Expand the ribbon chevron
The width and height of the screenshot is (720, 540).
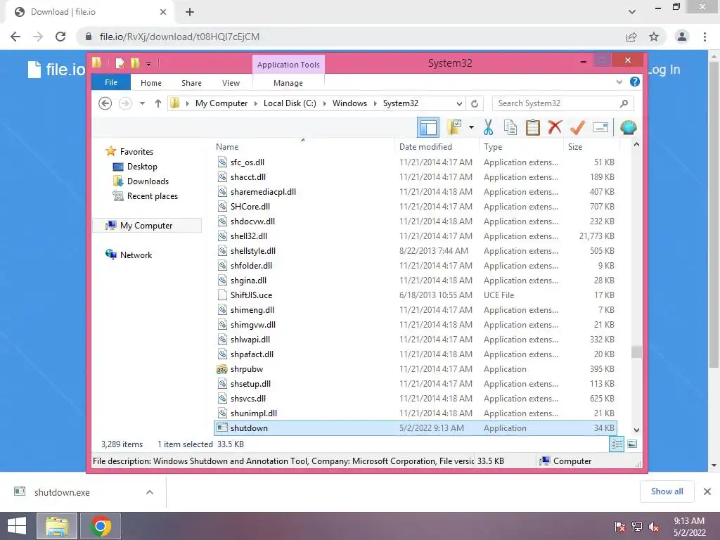[x=619, y=82]
